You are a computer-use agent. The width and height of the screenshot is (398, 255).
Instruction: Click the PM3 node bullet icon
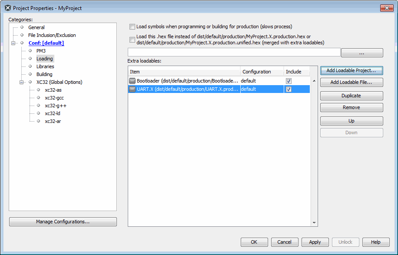30,51
